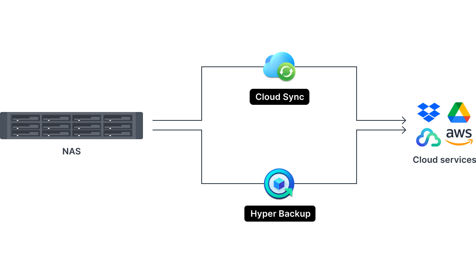Select the Cloud Sync text label

[x=280, y=97]
